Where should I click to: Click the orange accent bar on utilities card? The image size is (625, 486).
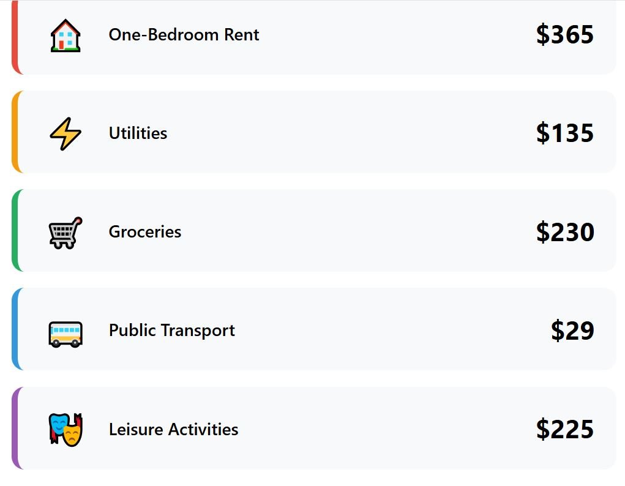click(14, 132)
